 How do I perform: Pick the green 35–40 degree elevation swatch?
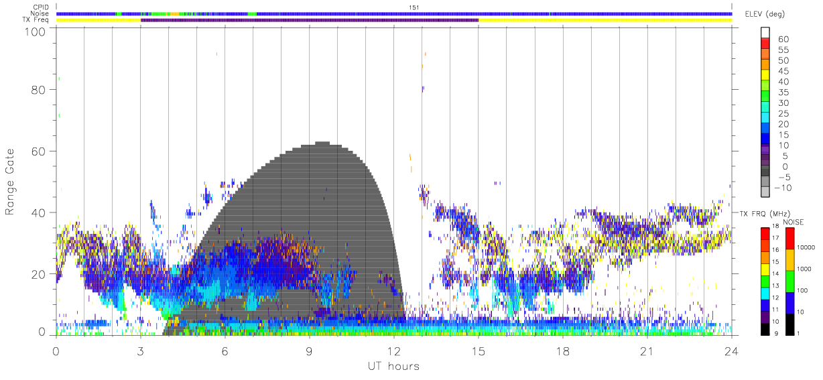click(766, 86)
